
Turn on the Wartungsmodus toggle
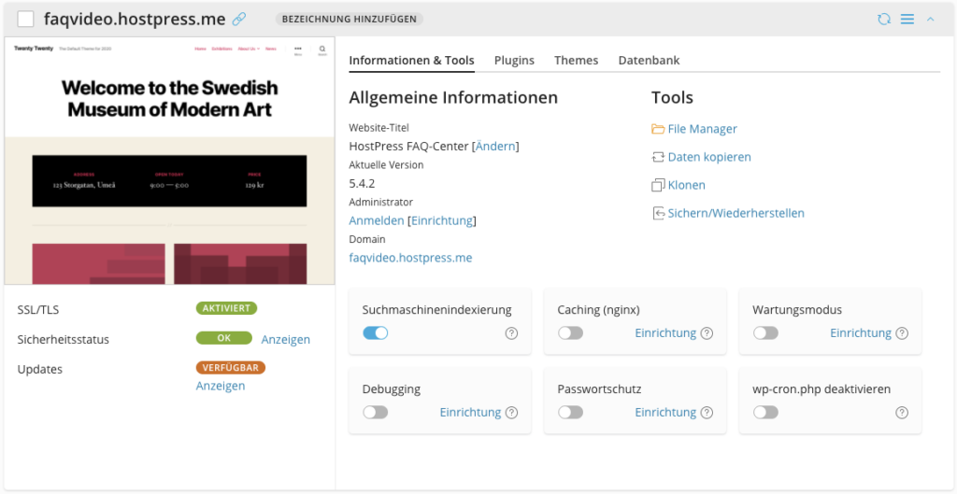tap(766, 333)
